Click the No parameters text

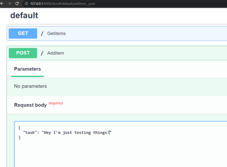30,86
